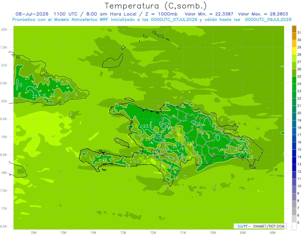Click legend value '28' on colorbar
Screen dimensions: 306x236
point(299,54)
